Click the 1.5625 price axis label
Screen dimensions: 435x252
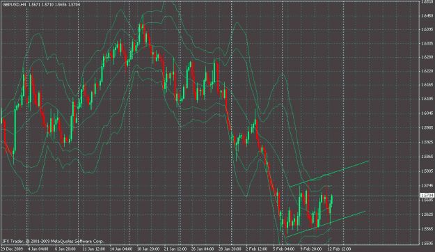427,214
